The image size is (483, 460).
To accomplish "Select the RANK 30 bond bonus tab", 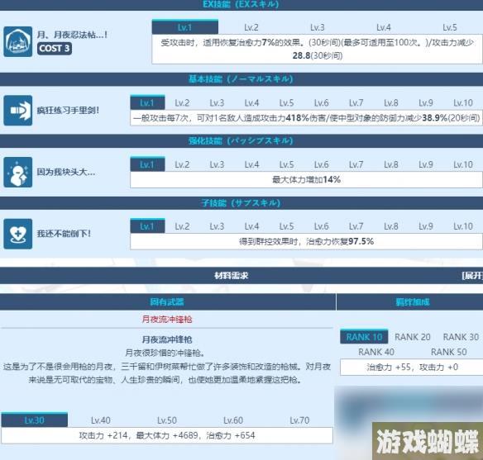I will [461, 337].
